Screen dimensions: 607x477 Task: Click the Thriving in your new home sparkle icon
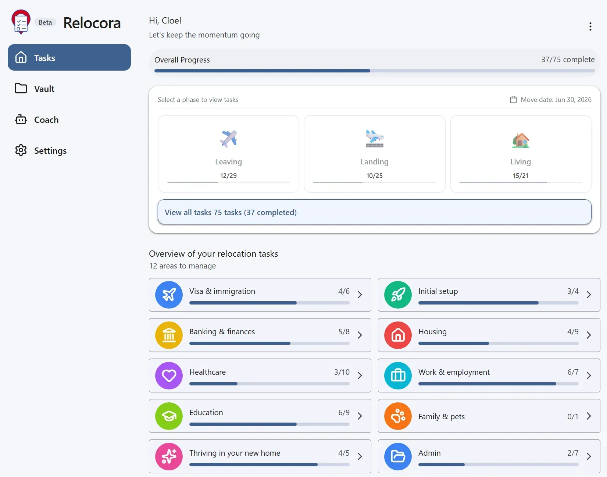169,456
